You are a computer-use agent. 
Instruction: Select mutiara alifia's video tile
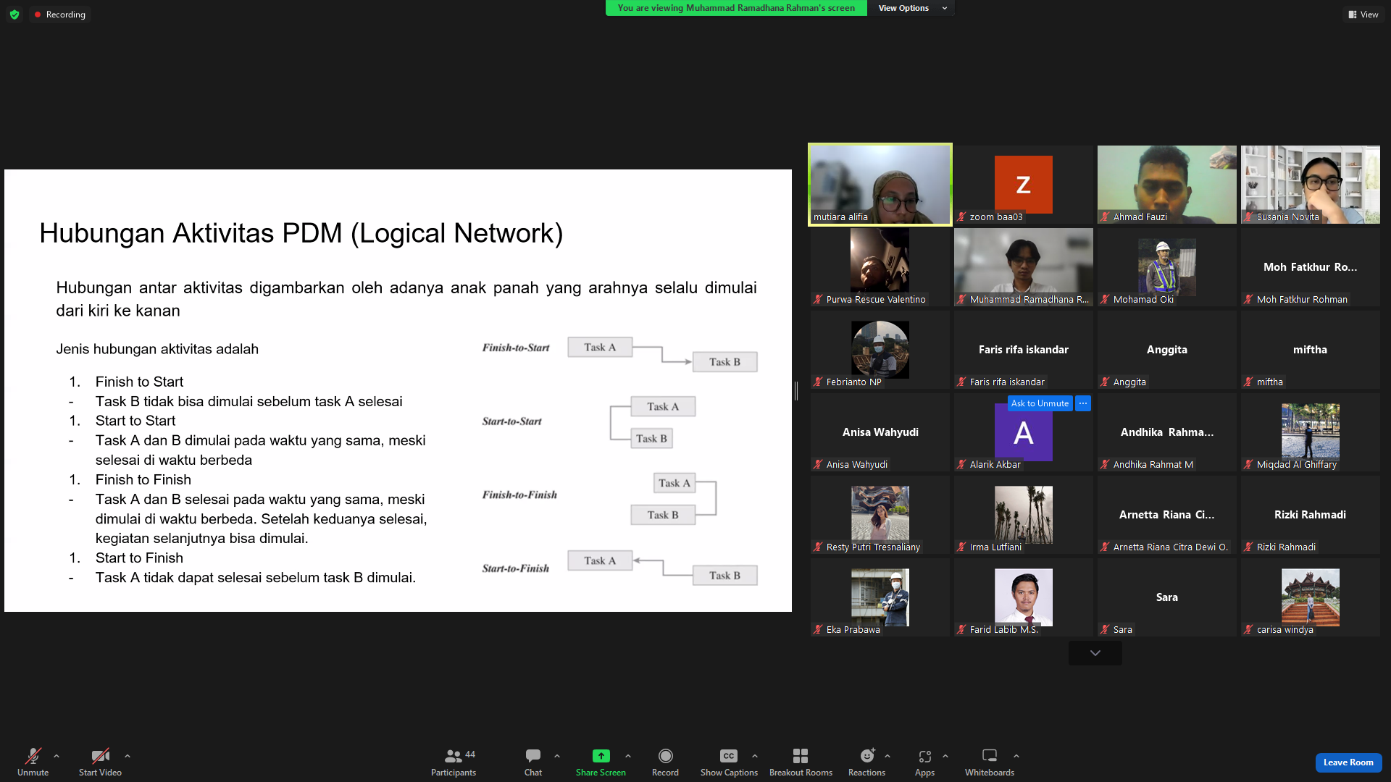[880, 185]
